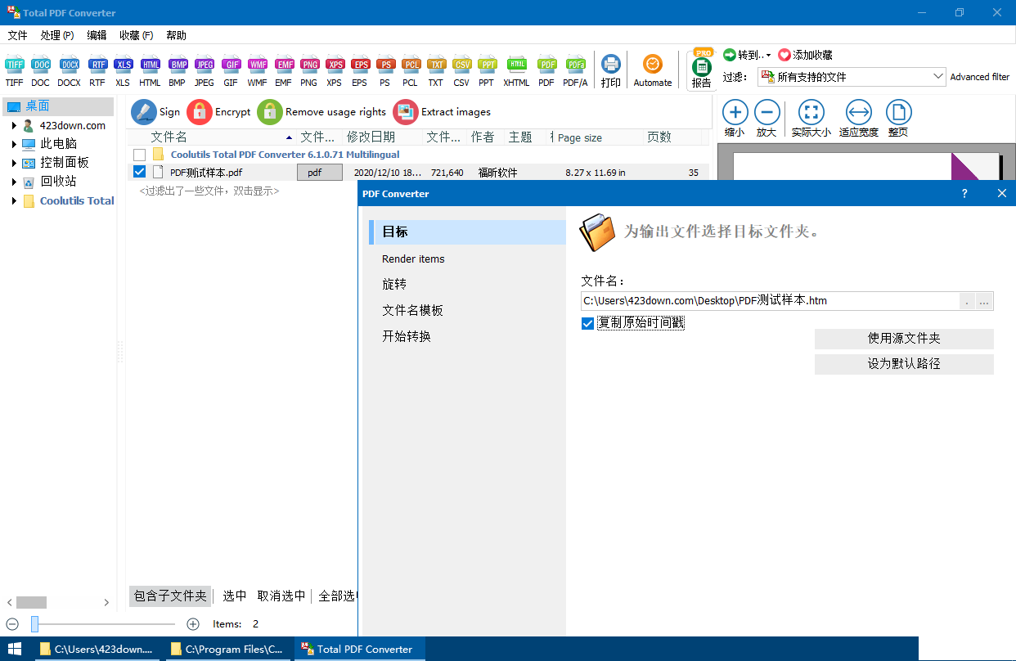Expand 回收站 tree node
Screen dimensions: 1016x661
[x=14, y=182]
